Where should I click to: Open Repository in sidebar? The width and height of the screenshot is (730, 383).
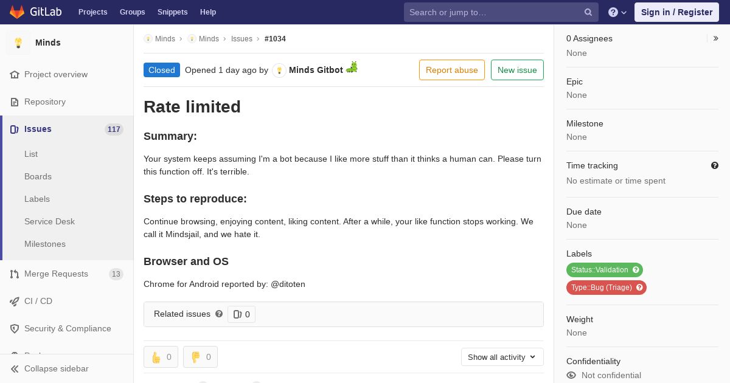point(45,102)
